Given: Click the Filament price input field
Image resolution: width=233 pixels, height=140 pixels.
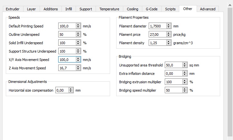Looking at the screenshot, I should tap(157, 35).
